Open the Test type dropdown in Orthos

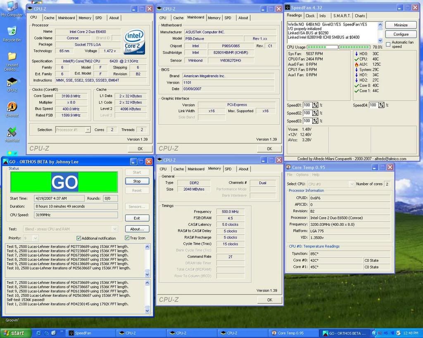[x=114, y=229]
